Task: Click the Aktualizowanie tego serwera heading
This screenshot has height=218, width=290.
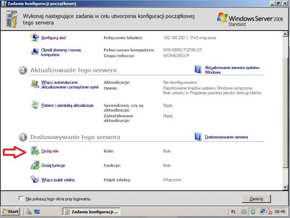Action: pos(74,70)
